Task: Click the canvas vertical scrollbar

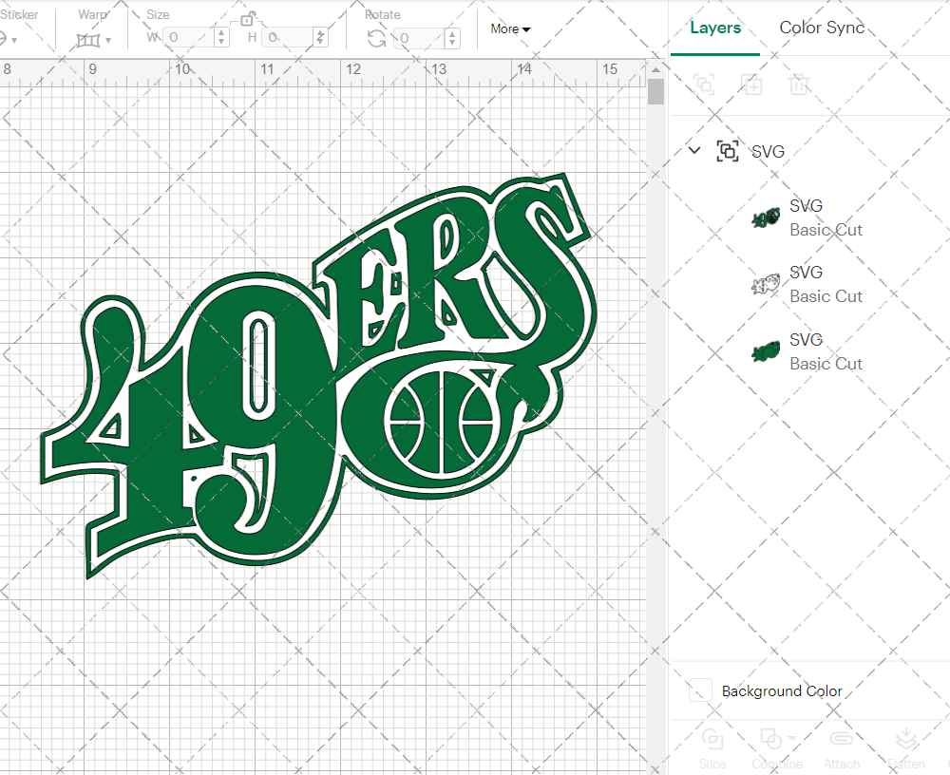Action: tap(655, 90)
